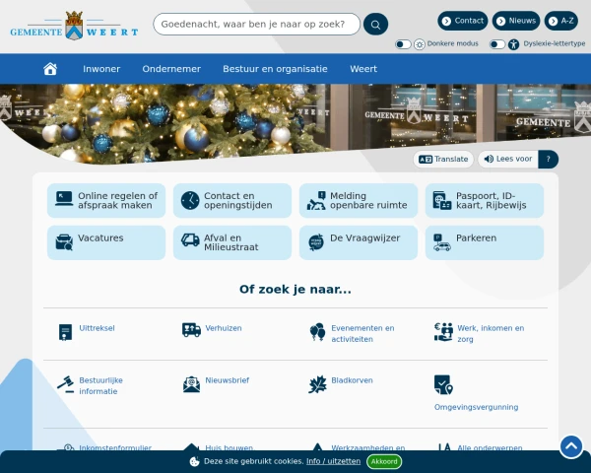This screenshot has width=591, height=473.
Task: Click the Melding openbare ruimte icon
Action: pyautogui.click(x=316, y=200)
